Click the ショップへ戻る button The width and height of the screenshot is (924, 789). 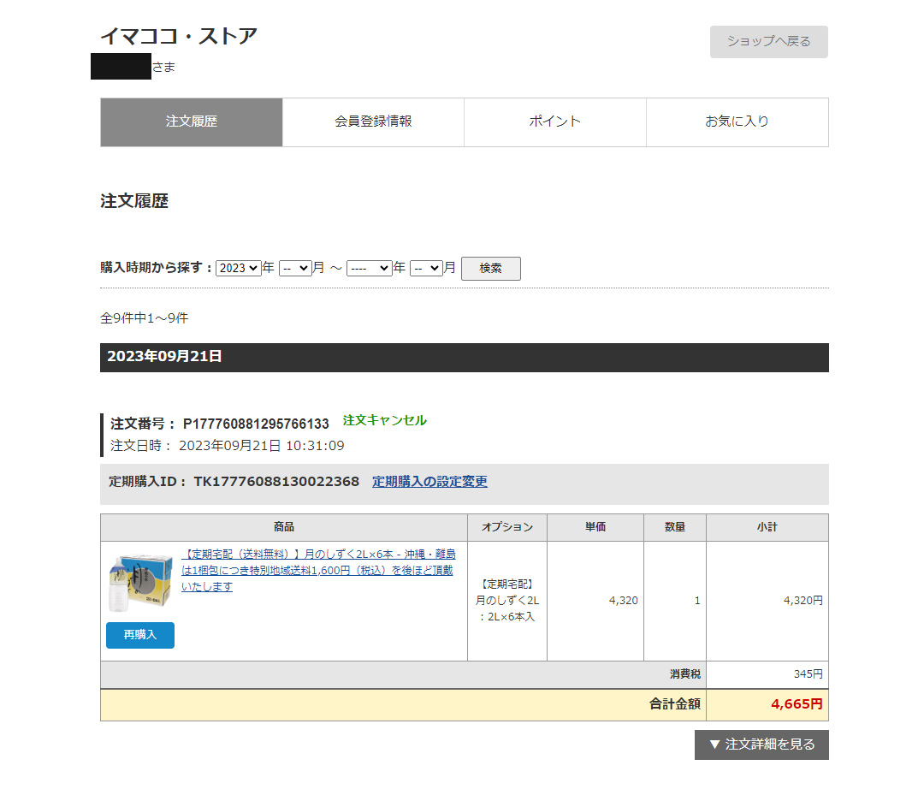pos(767,41)
